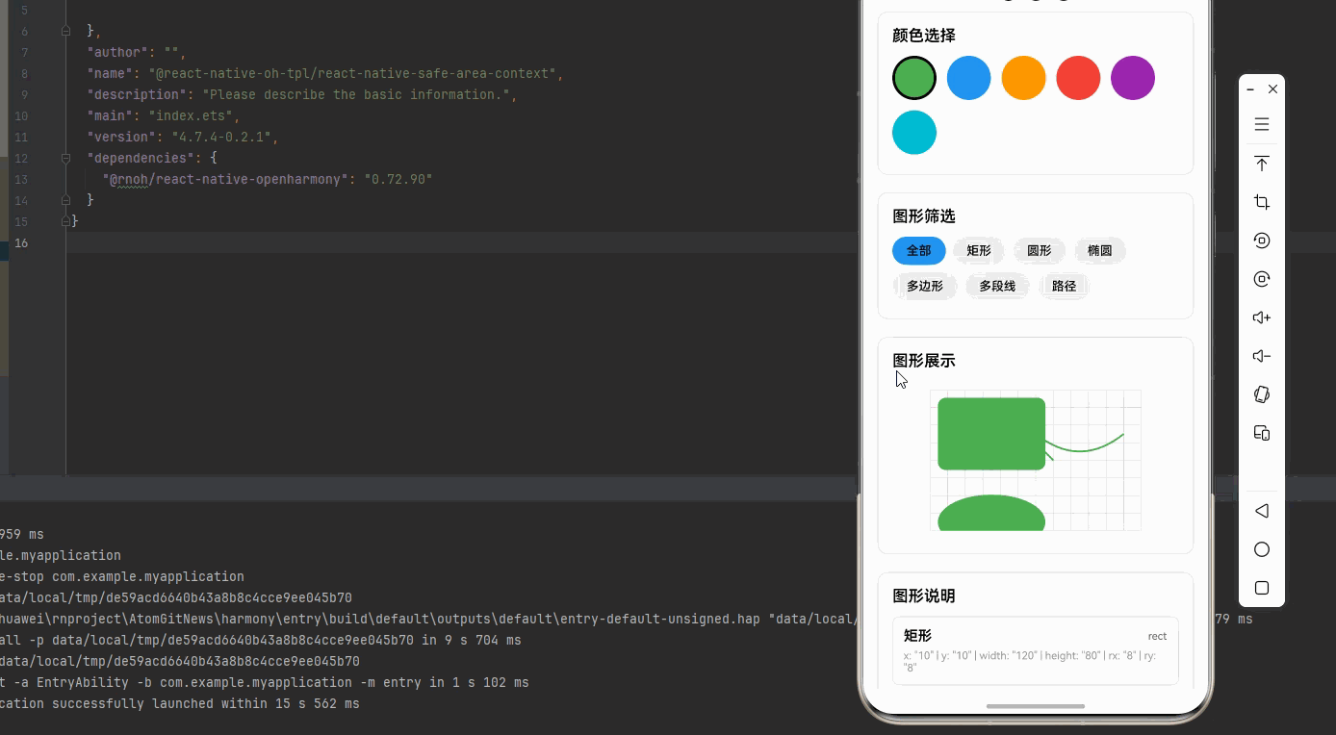Click the "-a EntryAbility -b com.example.myapplication" log line

(x=264, y=682)
